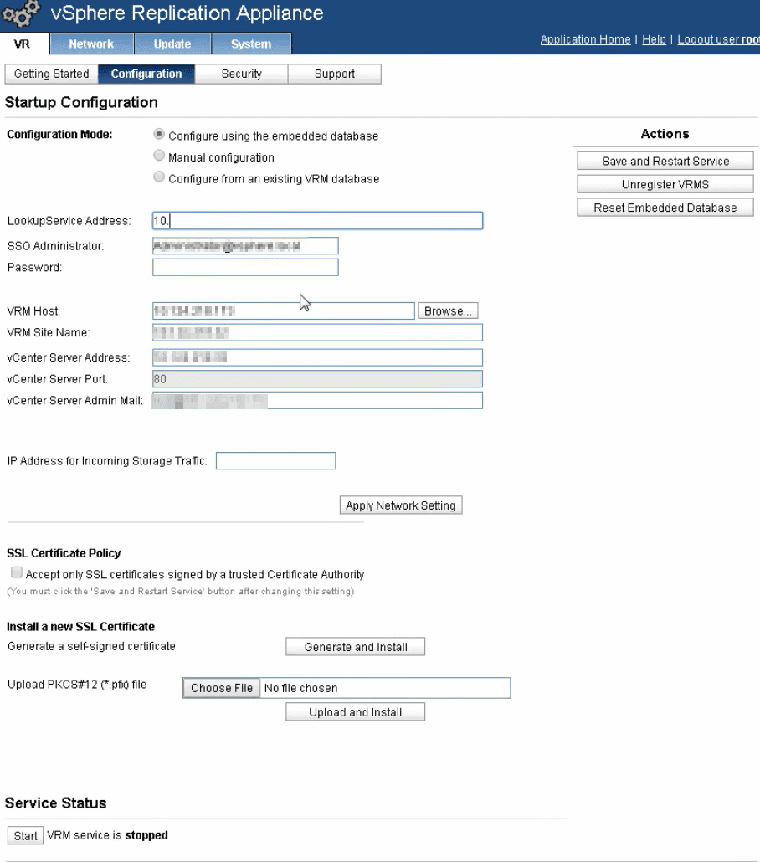Open the Support subtab

[x=334, y=74]
